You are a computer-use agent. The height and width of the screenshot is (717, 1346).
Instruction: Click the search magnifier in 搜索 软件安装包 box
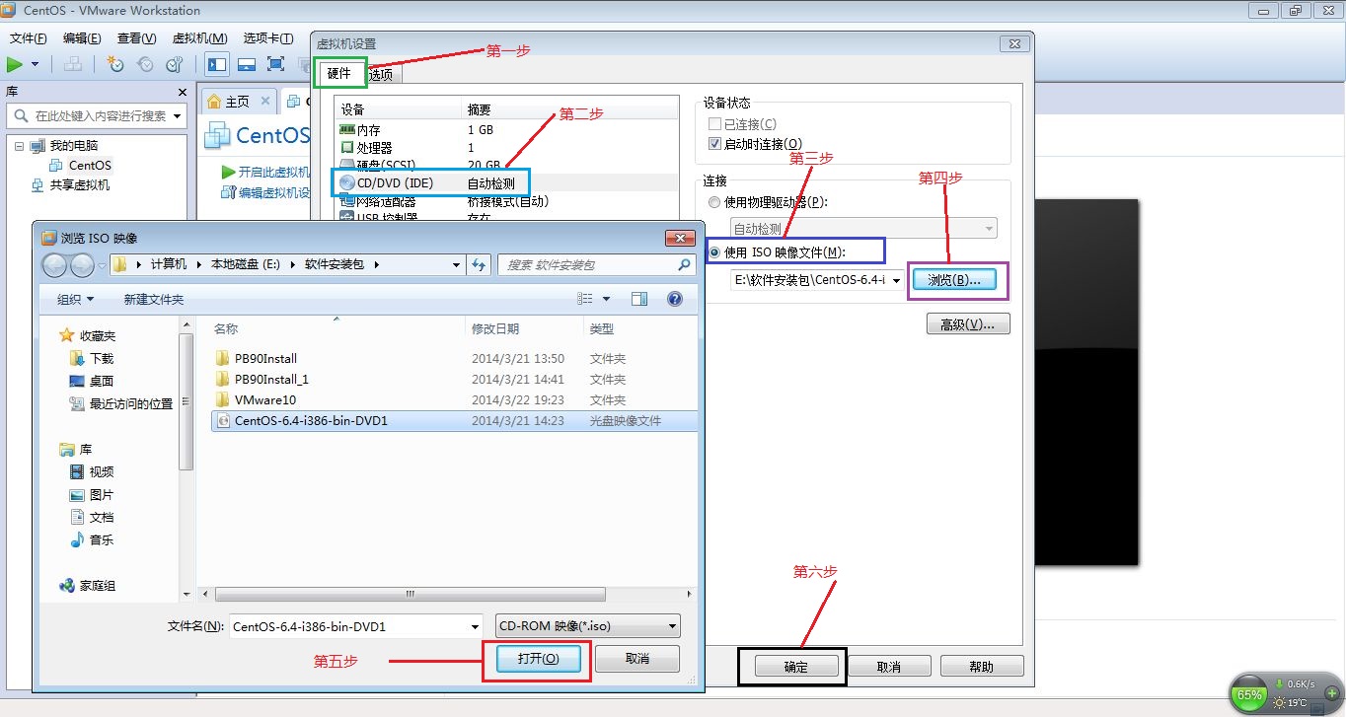tap(685, 264)
